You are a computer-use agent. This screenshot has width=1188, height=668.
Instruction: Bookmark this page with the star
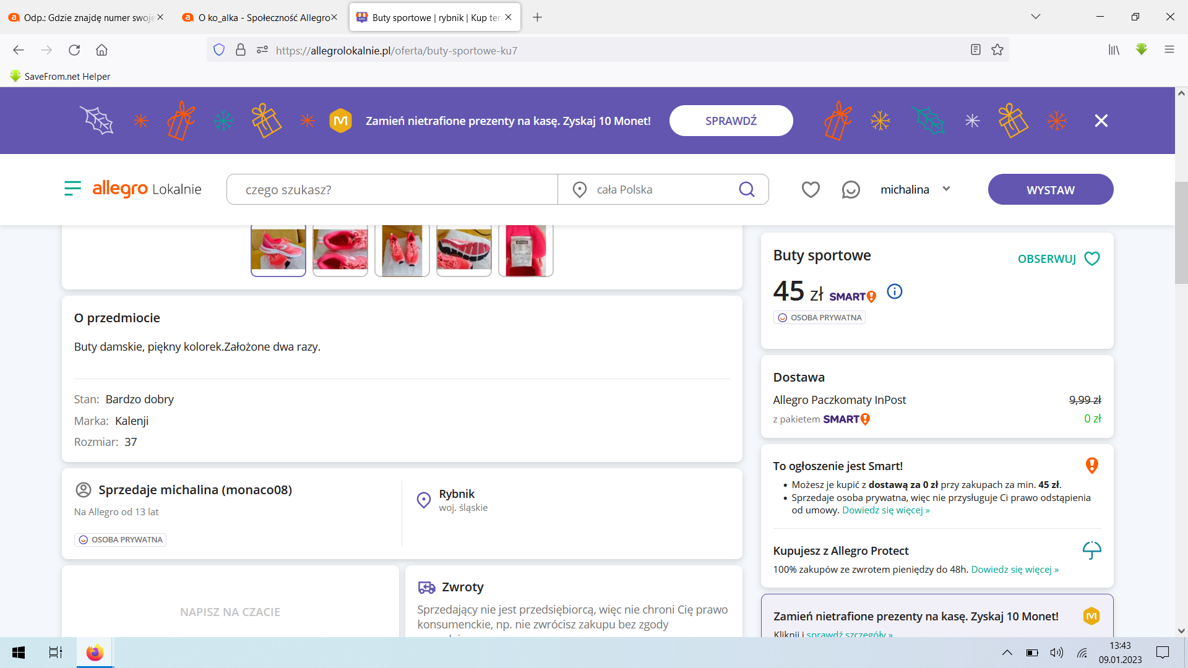tap(997, 50)
